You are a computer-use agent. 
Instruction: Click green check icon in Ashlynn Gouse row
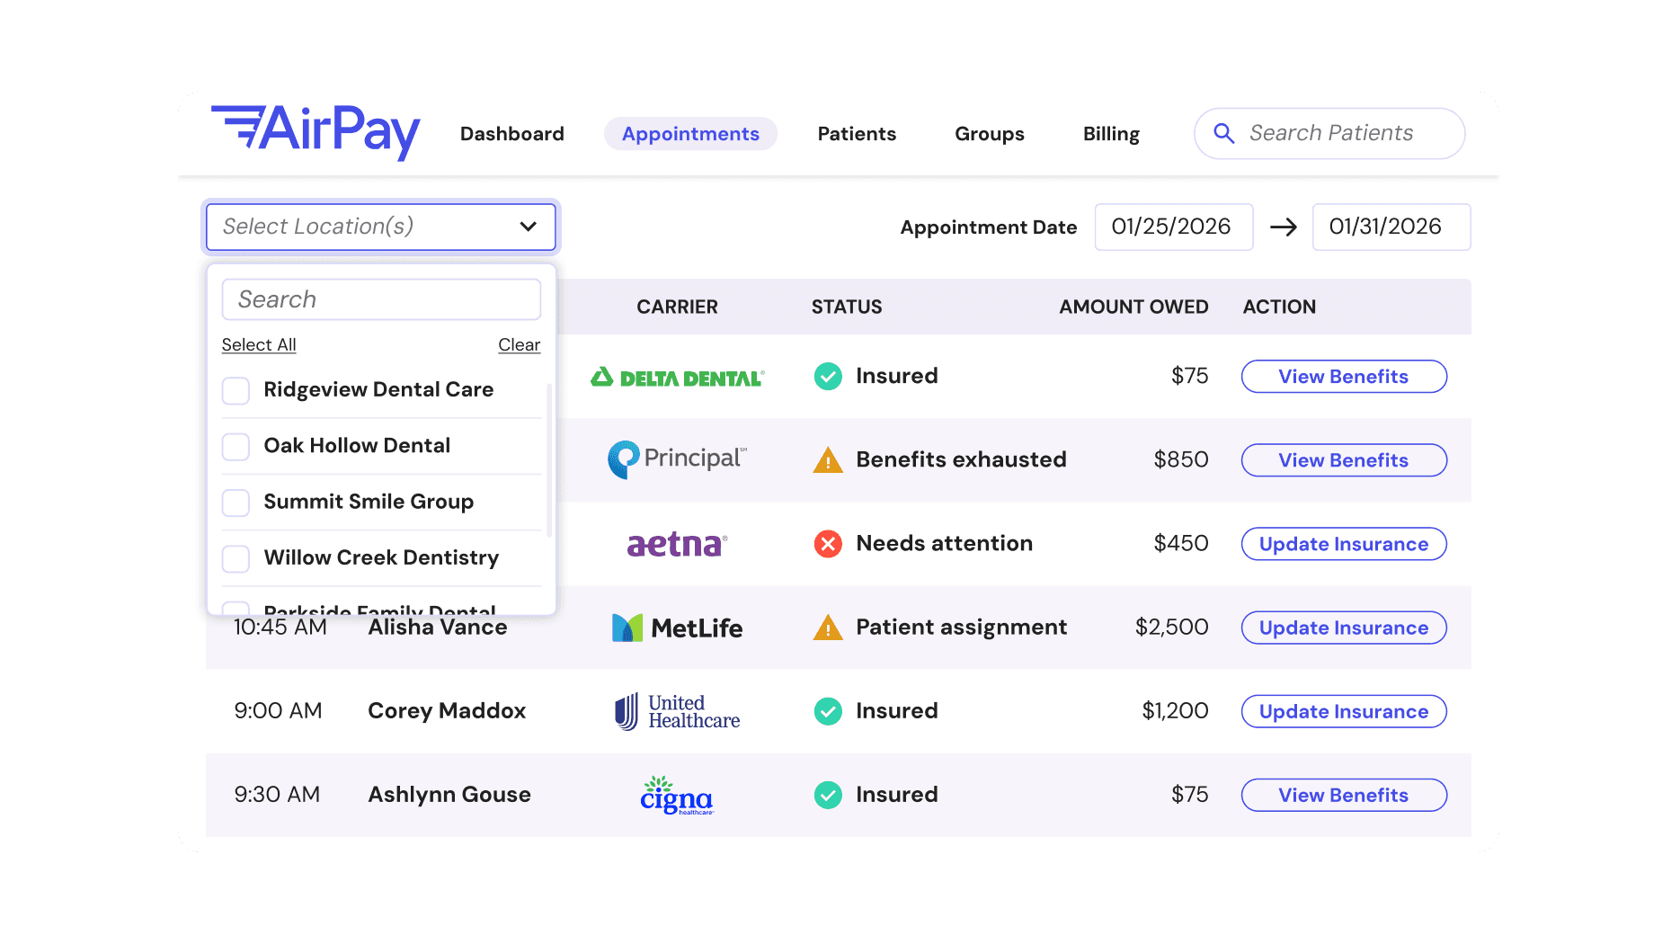[x=828, y=795]
